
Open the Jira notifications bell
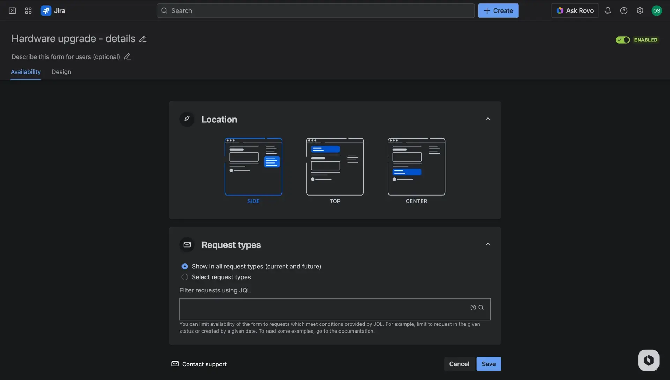(x=608, y=10)
